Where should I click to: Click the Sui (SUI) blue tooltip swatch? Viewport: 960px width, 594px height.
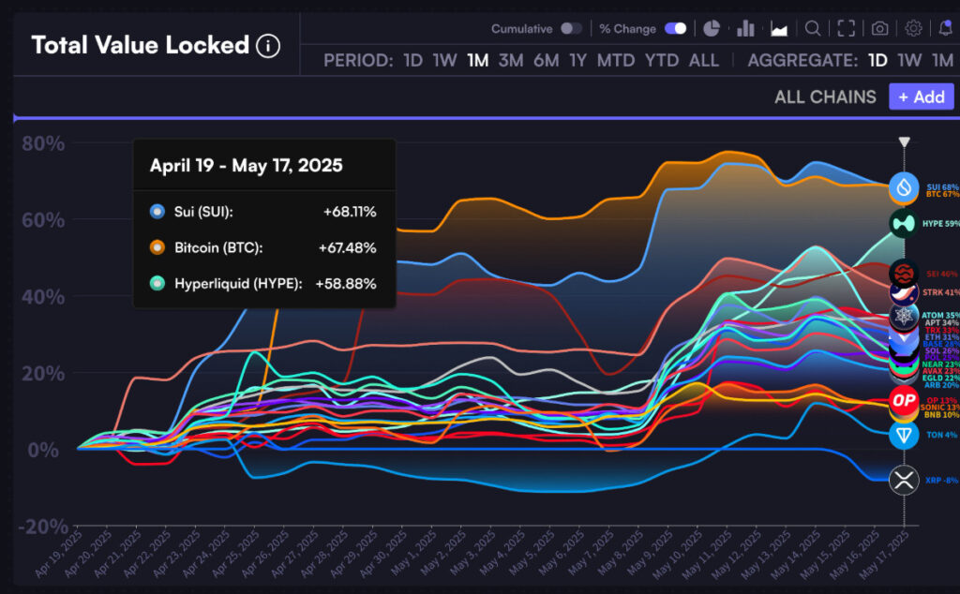(157, 212)
